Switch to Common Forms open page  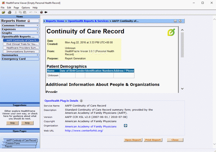[19, 143]
